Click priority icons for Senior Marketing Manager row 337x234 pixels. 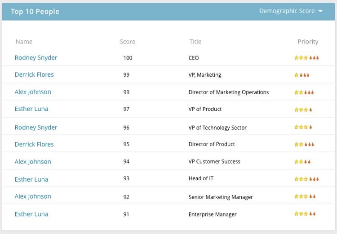pyautogui.click(x=305, y=196)
